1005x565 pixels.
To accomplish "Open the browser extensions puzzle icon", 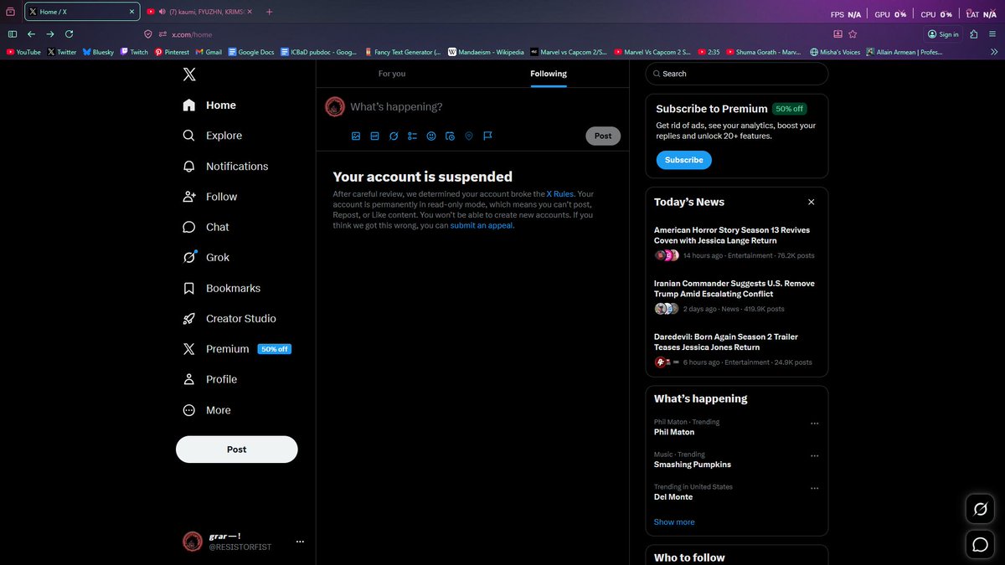I will pyautogui.click(x=973, y=34).
